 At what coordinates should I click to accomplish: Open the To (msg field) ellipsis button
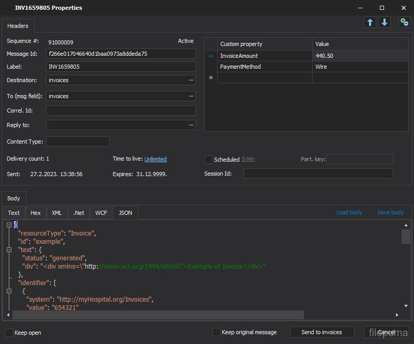[x=191, y=96]
